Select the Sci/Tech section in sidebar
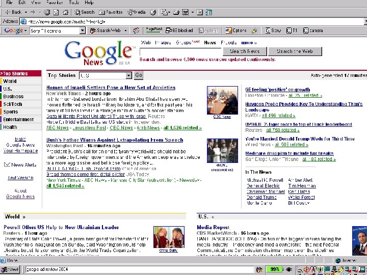The width and height of the screenshot is (367, 275). tap(21, 104)
